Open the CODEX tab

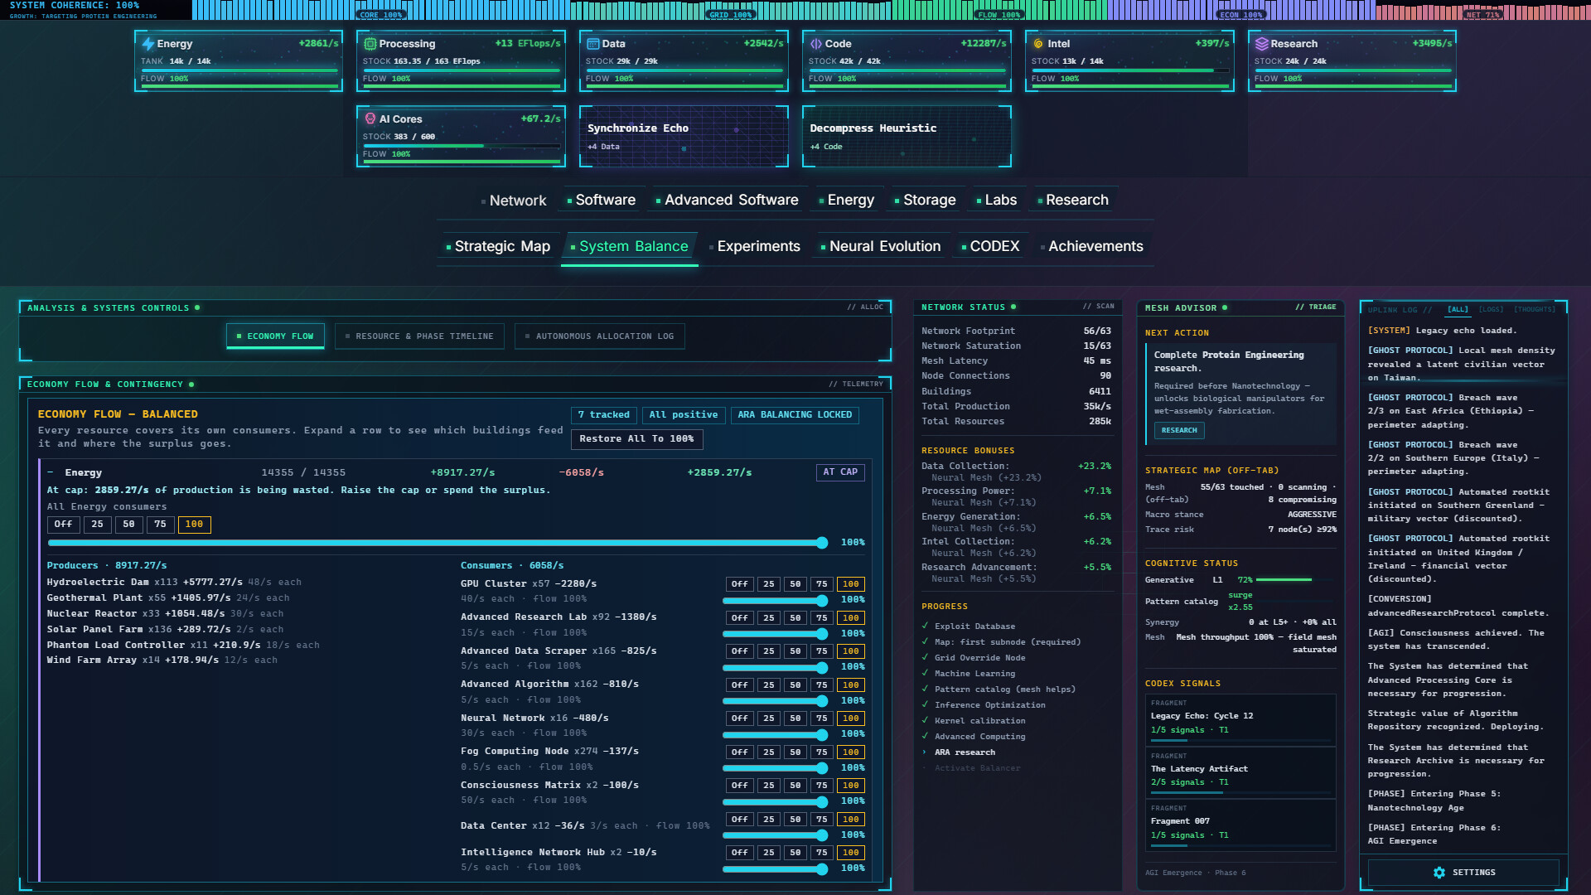990,246
